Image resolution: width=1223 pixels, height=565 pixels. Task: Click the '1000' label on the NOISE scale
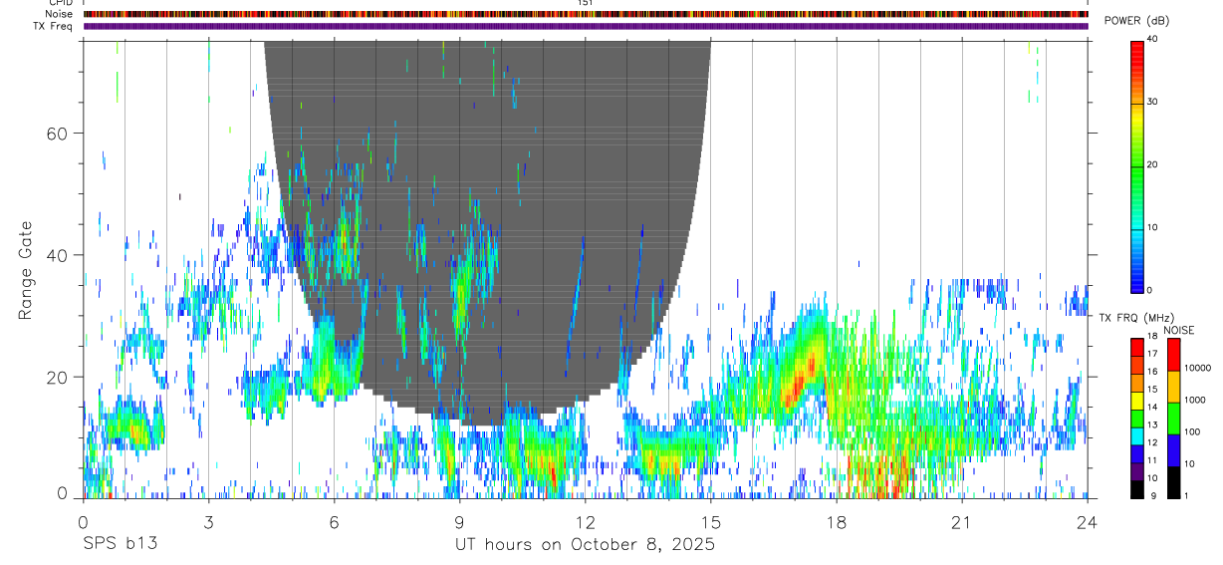click(x=1195, y=400)
